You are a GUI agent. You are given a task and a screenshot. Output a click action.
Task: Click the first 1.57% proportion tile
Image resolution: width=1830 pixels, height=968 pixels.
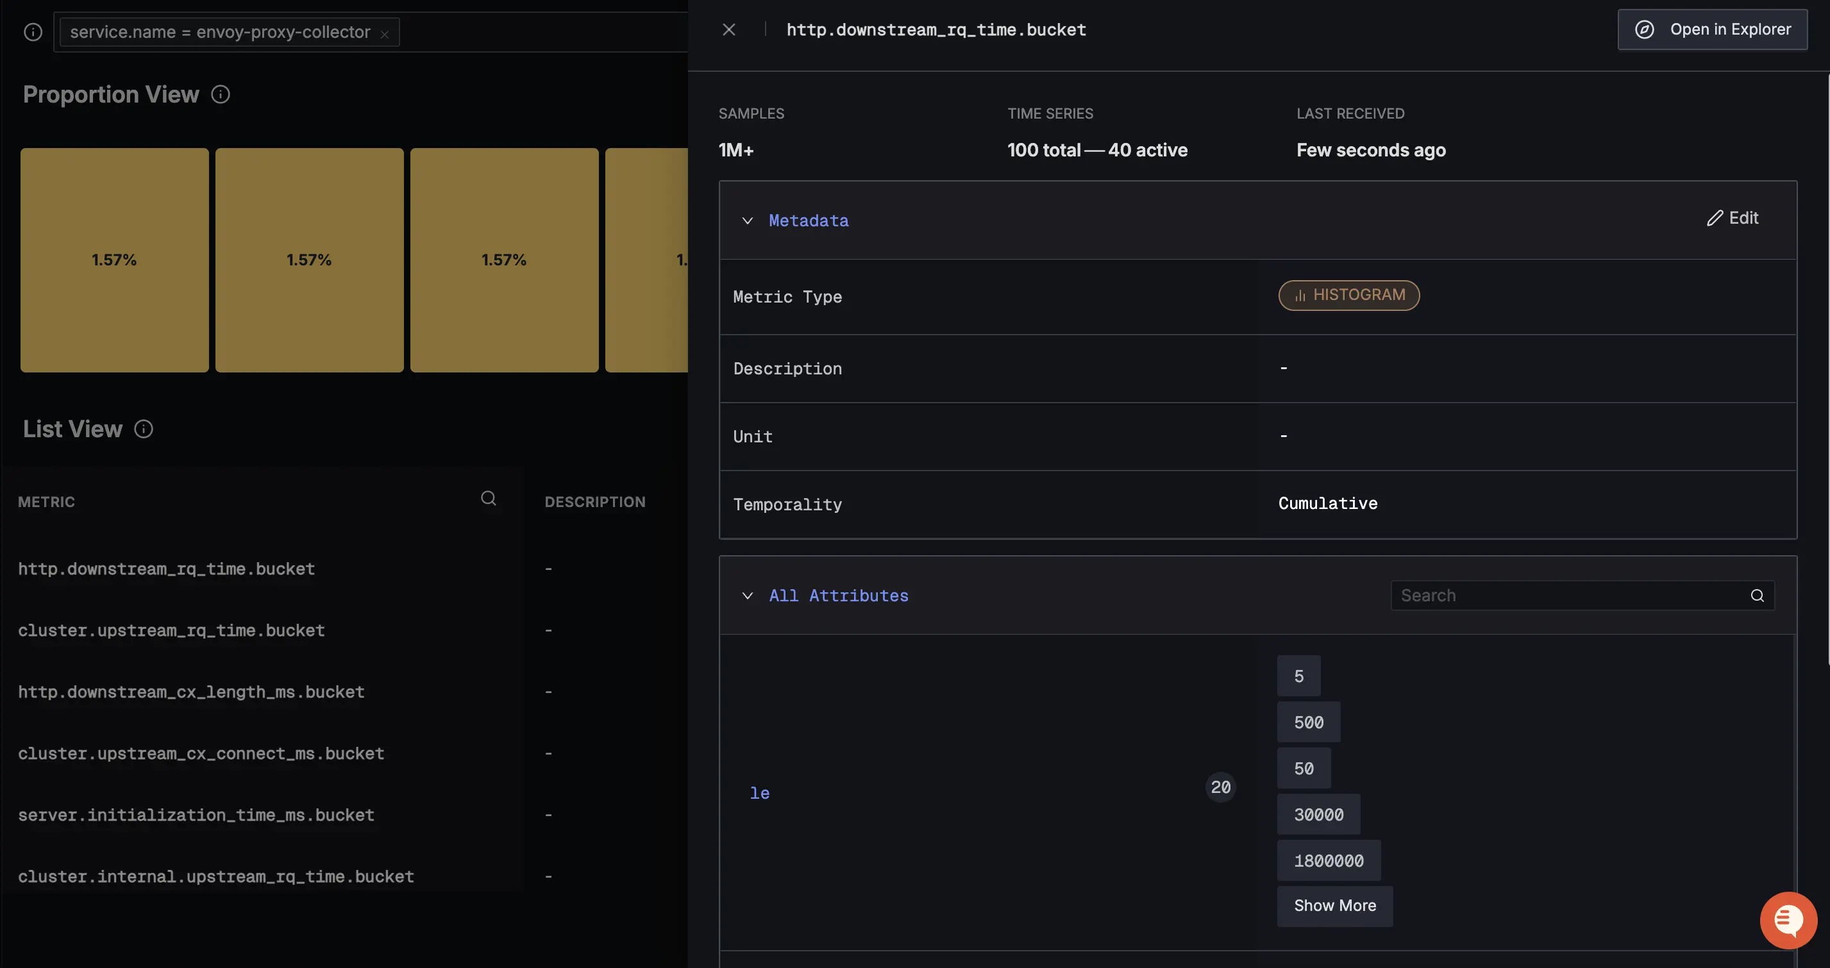tap(113, 260)
